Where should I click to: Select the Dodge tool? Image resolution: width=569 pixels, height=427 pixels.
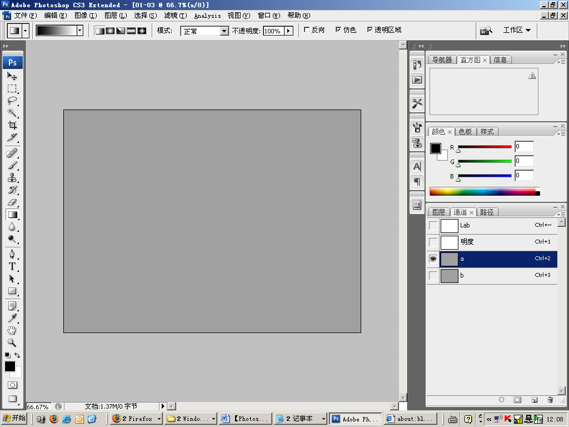(12, 239)
